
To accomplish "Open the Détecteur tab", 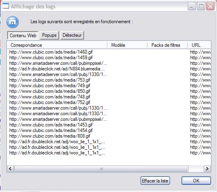I will click(72, 35).
